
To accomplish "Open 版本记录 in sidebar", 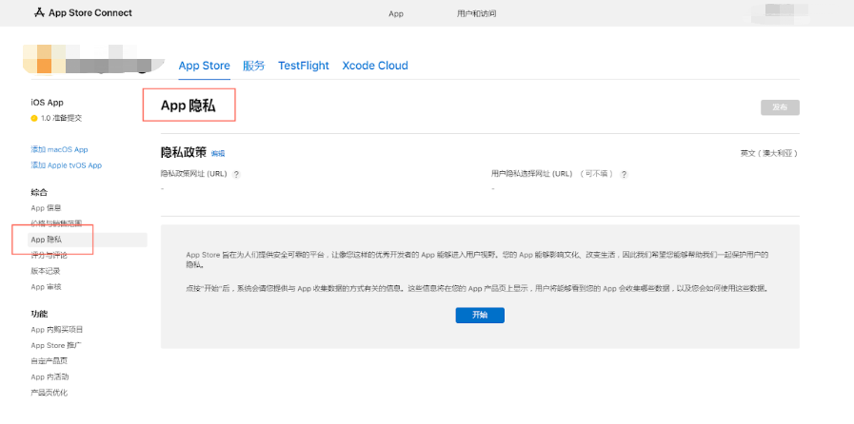I will click(x=45, y=271).
